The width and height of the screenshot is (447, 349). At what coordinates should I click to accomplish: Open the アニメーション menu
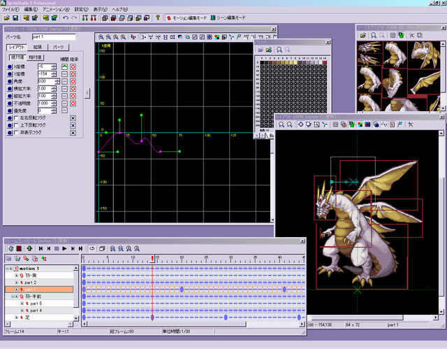(x=56, y=9)
